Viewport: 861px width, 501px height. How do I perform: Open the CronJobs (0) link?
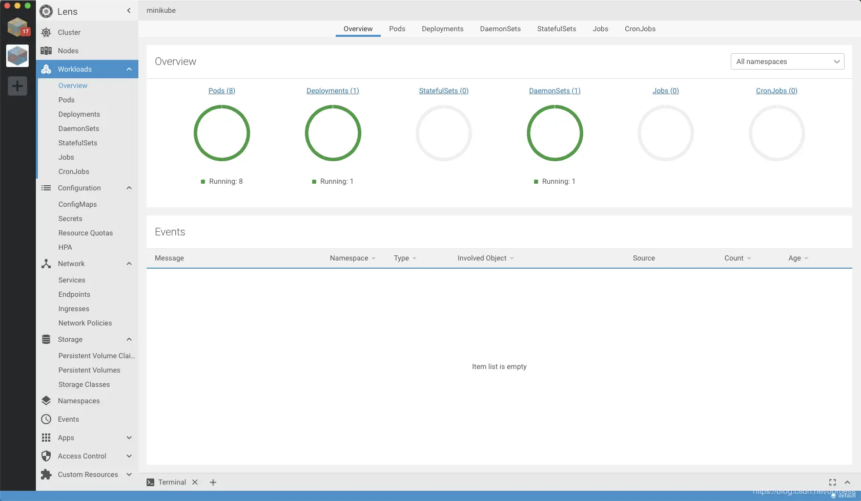click(x=776, y=91)
